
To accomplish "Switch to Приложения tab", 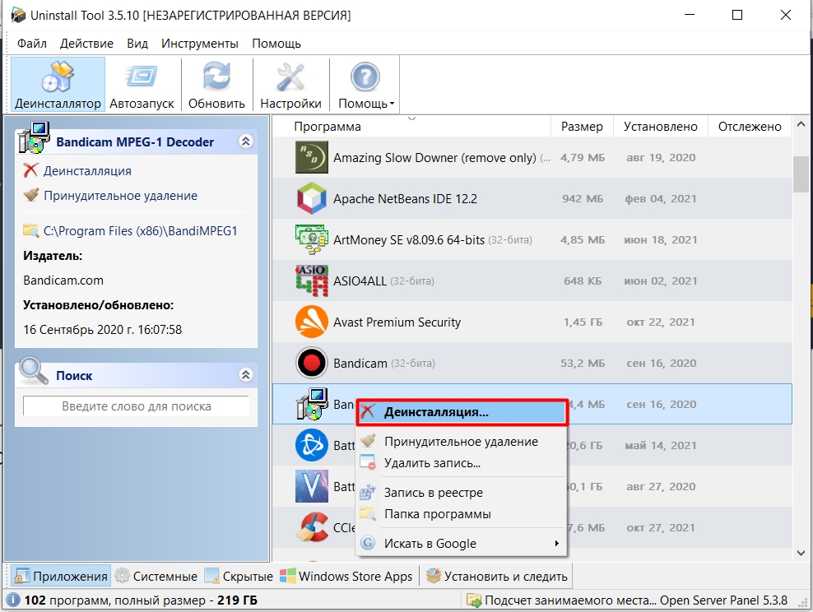I will click(61, 577).
